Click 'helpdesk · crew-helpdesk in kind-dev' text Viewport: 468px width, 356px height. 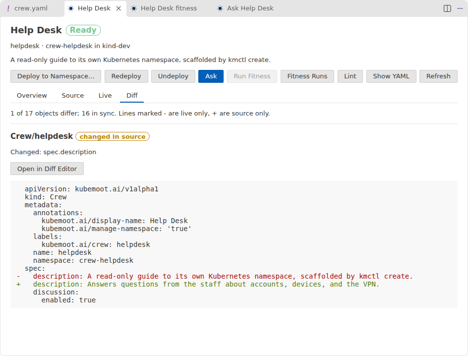tap(70, 46)
